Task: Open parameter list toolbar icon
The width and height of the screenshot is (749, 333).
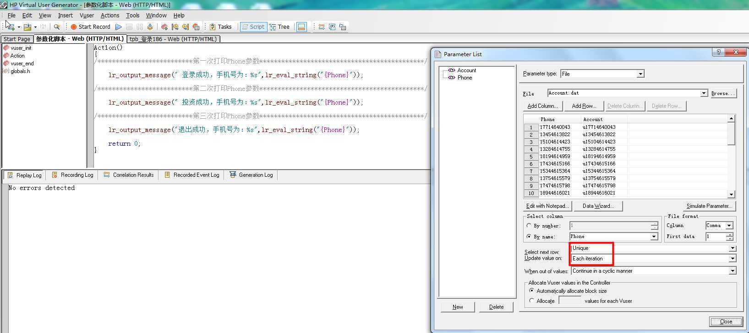Action: [x=332, y=27]
